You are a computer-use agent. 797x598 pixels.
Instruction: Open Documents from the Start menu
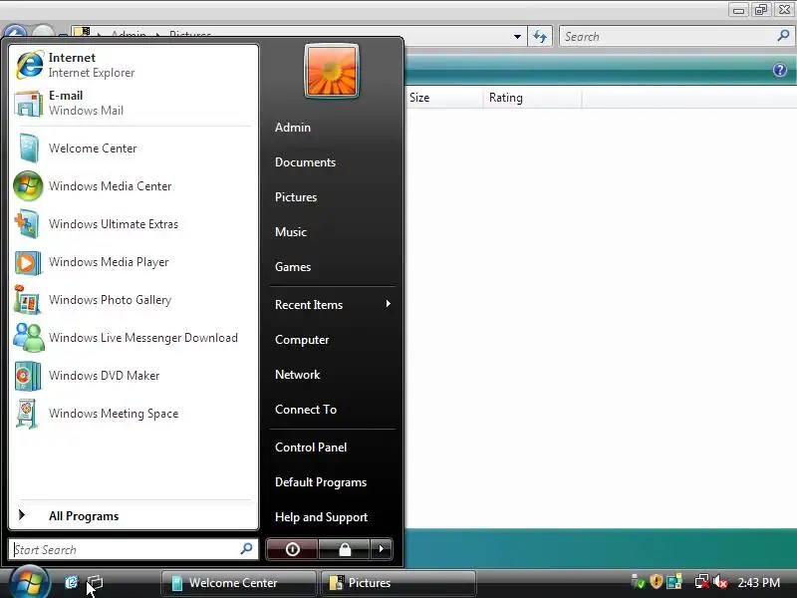click(306, 162)
